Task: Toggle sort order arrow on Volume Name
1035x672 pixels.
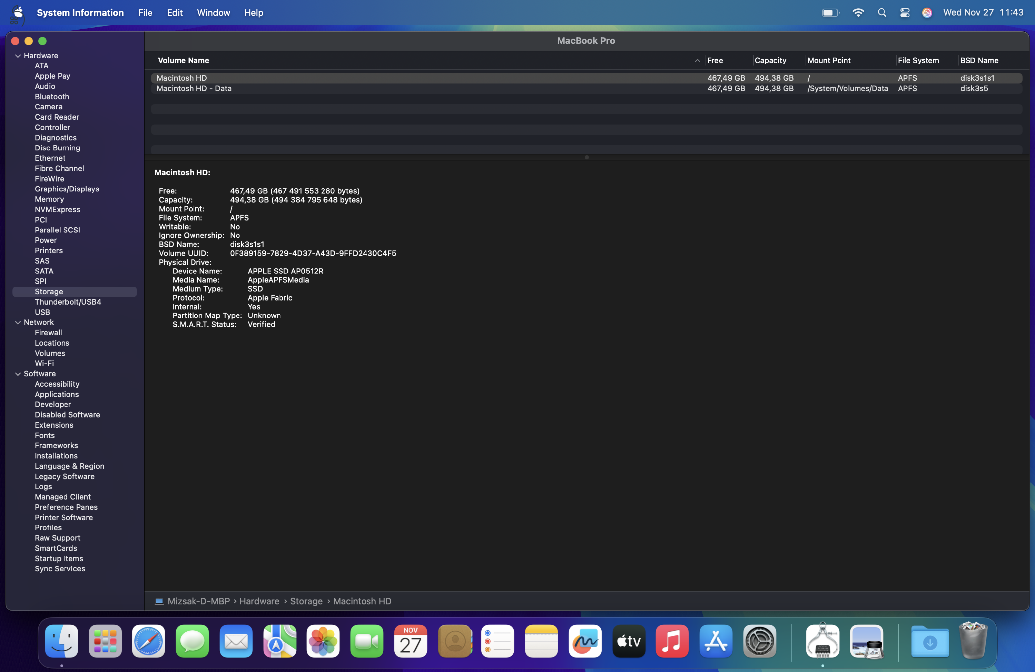Action: coord(697,60)
